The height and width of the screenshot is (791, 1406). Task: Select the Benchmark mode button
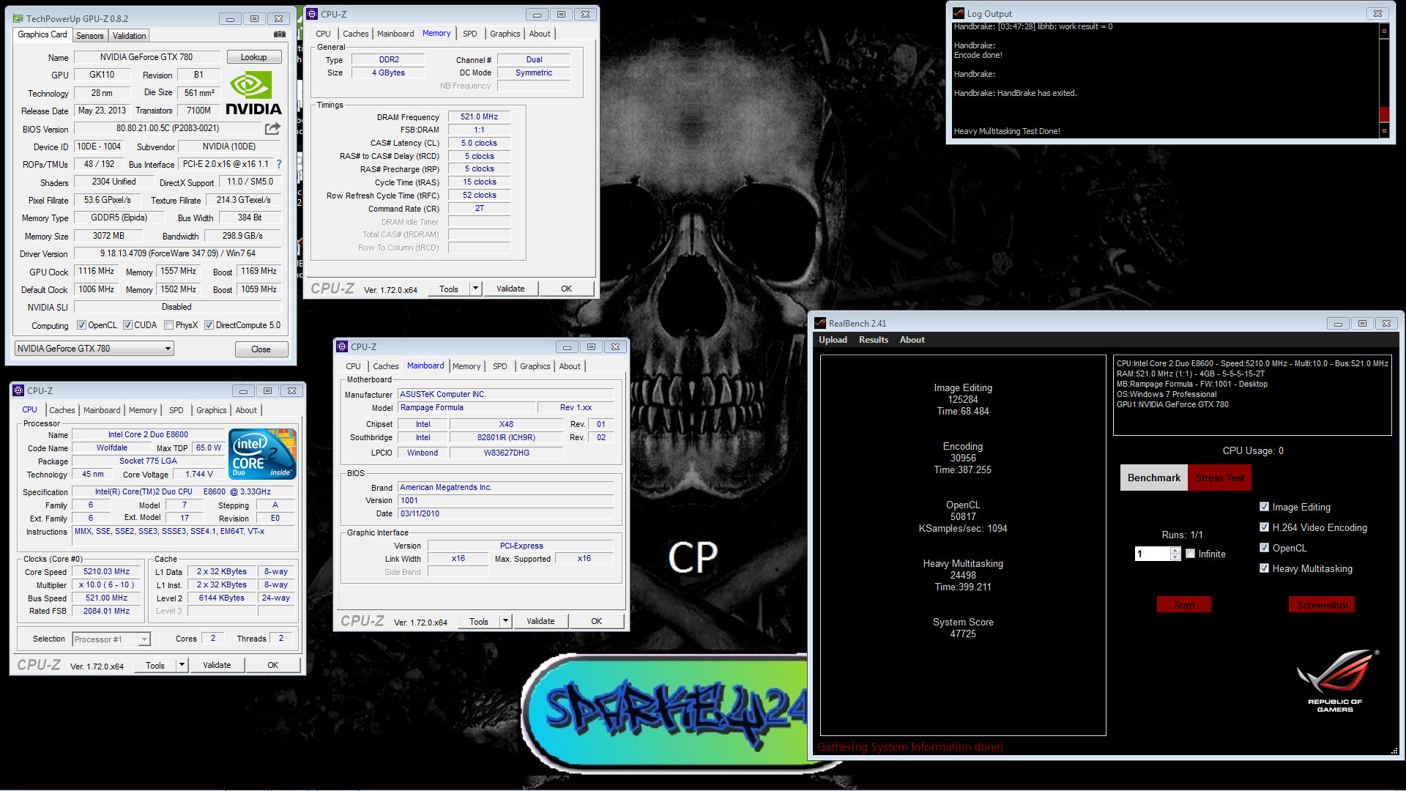[x=1153, y=478]
